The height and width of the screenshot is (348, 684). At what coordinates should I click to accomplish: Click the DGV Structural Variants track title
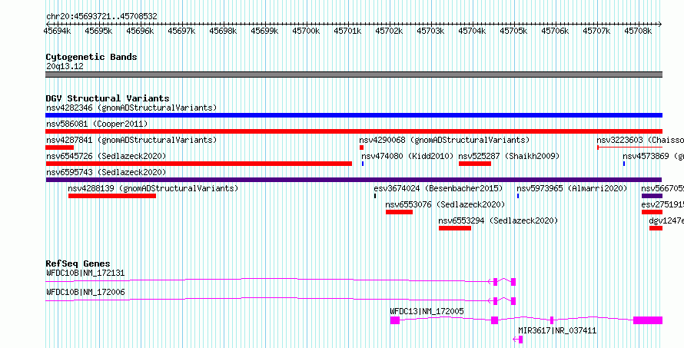pyautogui.click(x=108, y=98)
